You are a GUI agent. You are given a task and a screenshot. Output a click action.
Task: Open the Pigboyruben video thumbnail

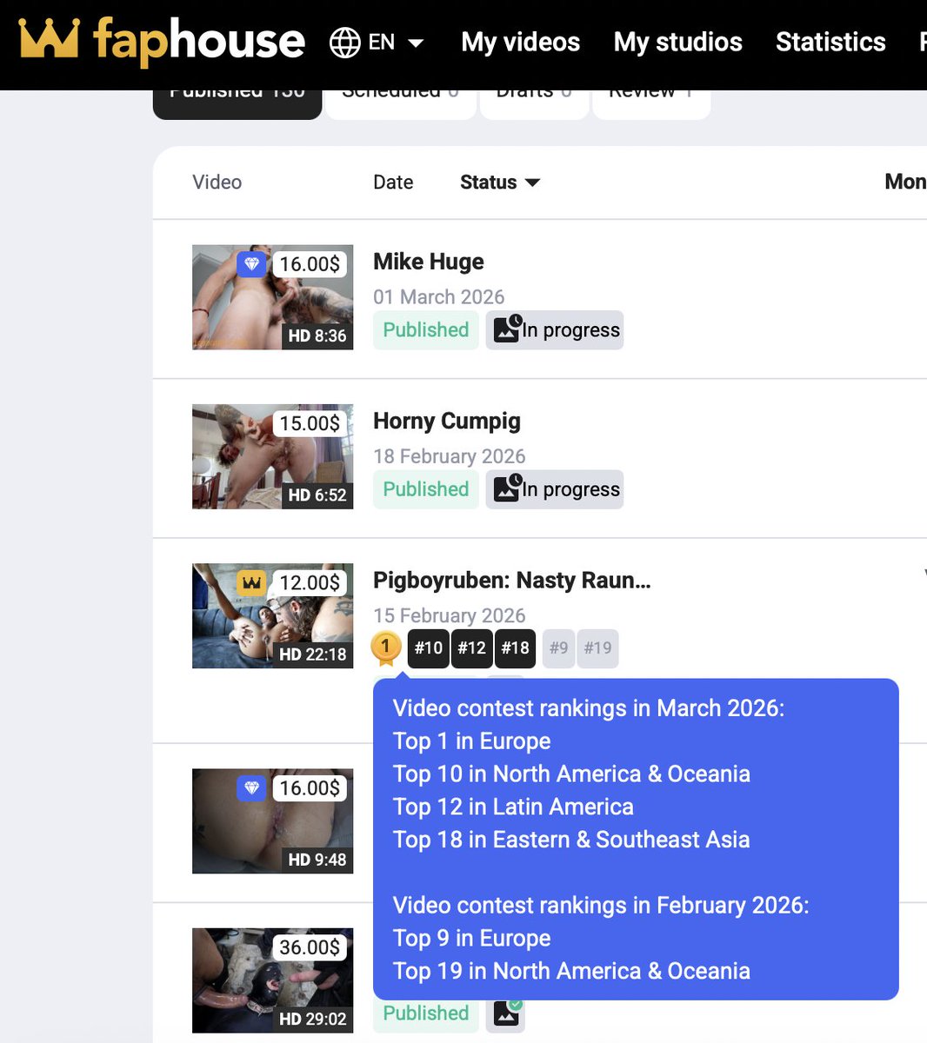272,615
